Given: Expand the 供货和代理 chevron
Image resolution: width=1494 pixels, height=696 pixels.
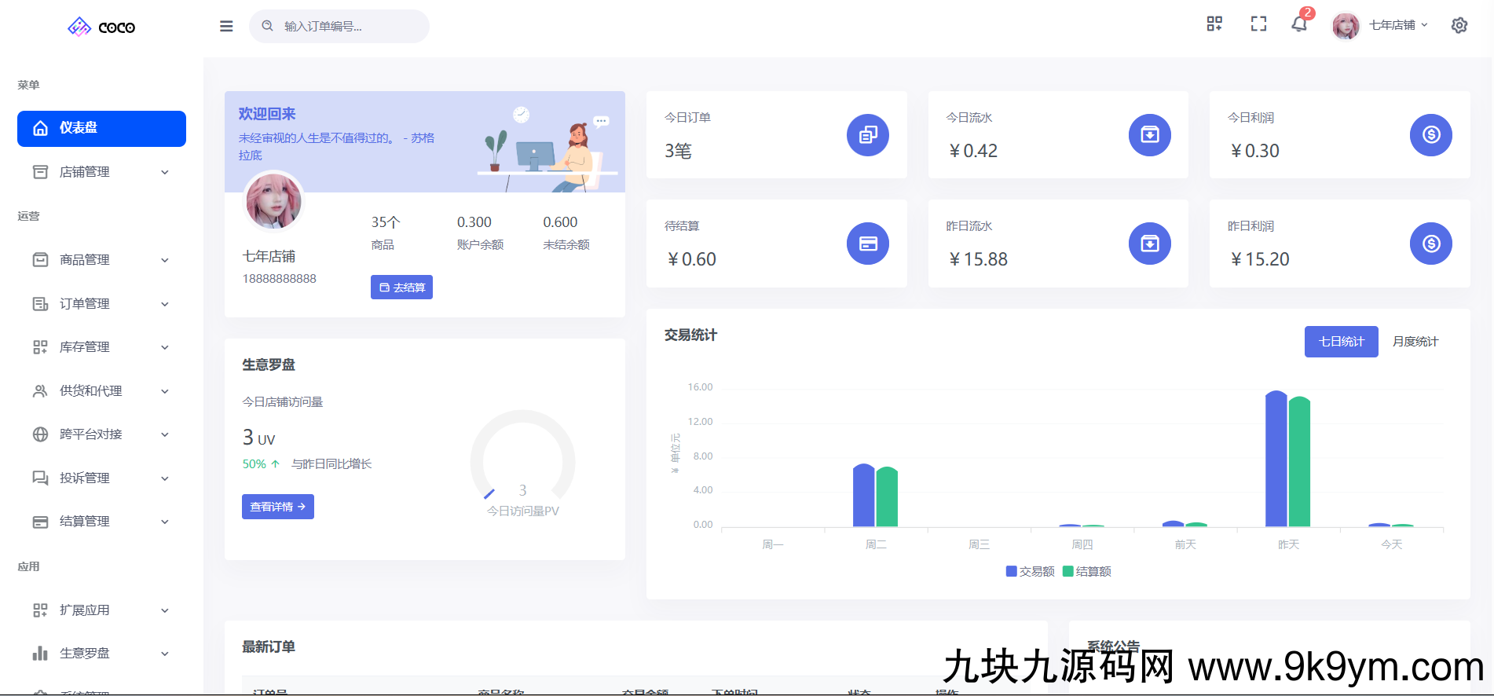Looking at the screenshot, I should (x=165, y=391).
